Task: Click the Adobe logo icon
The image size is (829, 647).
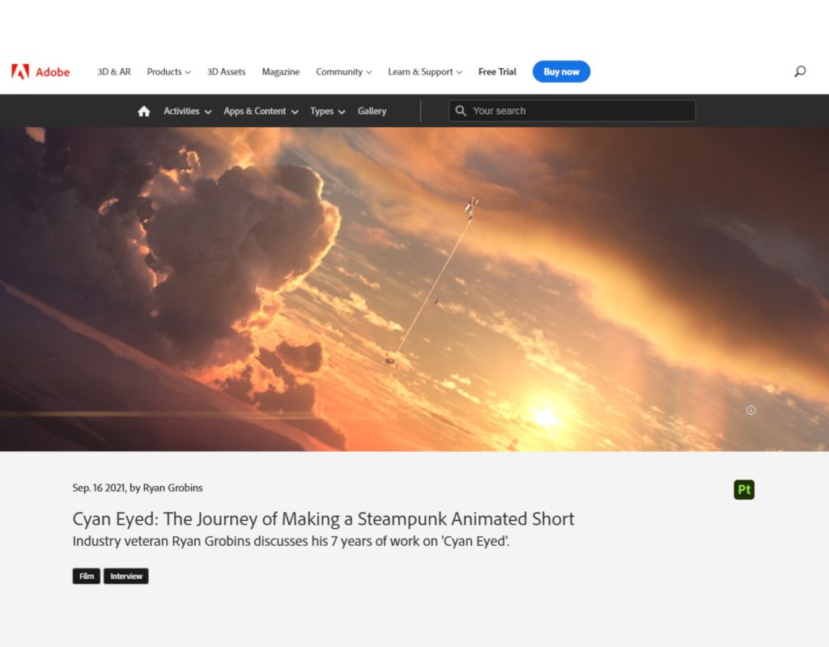Action: coord(20,72)
